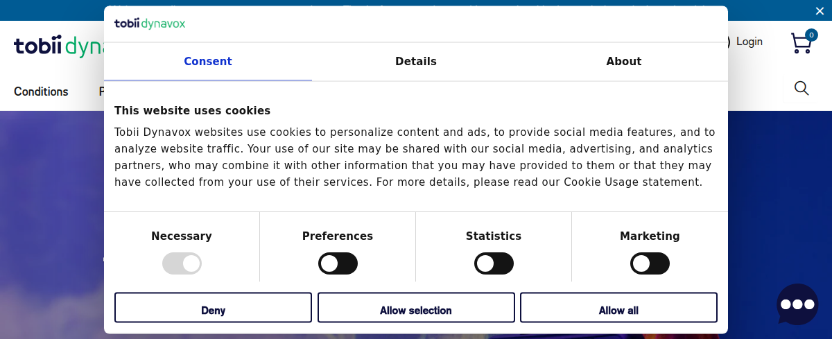Click the Tobii Dynavox logo in cookie dialog

(150, 24)
